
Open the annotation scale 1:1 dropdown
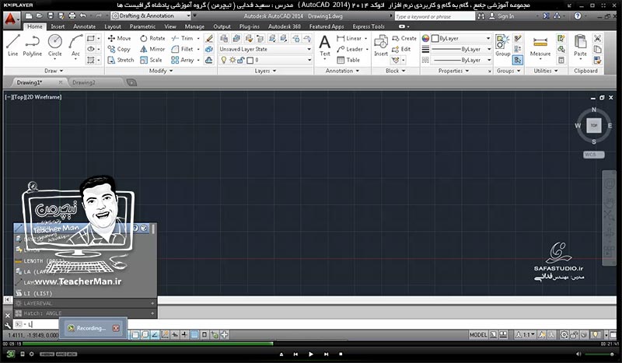527,335
